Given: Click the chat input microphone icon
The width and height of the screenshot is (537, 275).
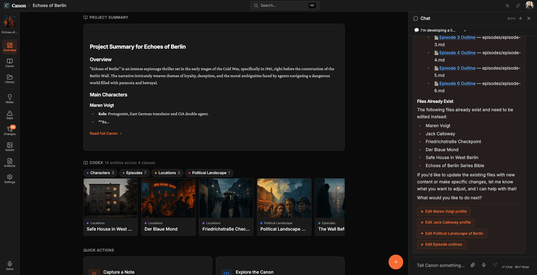Looking at the screenshot, I should click(x=484, y=265).
